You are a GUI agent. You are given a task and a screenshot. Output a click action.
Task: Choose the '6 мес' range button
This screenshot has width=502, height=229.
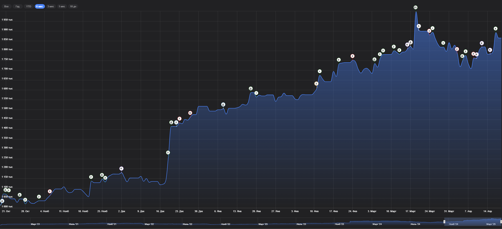(x=40, y=7)
